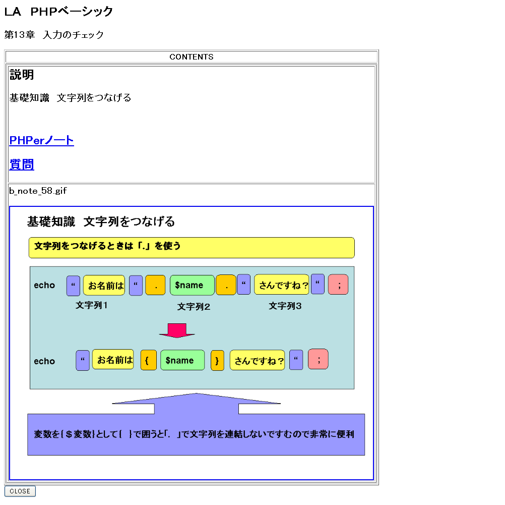505x505 pixels.
Task: Click the orange opening curly brace block
Action: [148, 361]
